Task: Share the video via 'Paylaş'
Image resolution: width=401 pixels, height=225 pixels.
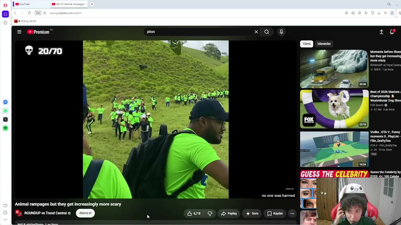Action: tap(229, 213)
